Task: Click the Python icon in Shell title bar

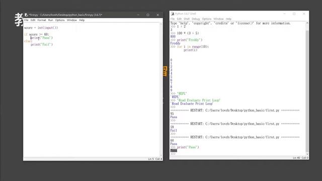Action: [x=173, y=14]
